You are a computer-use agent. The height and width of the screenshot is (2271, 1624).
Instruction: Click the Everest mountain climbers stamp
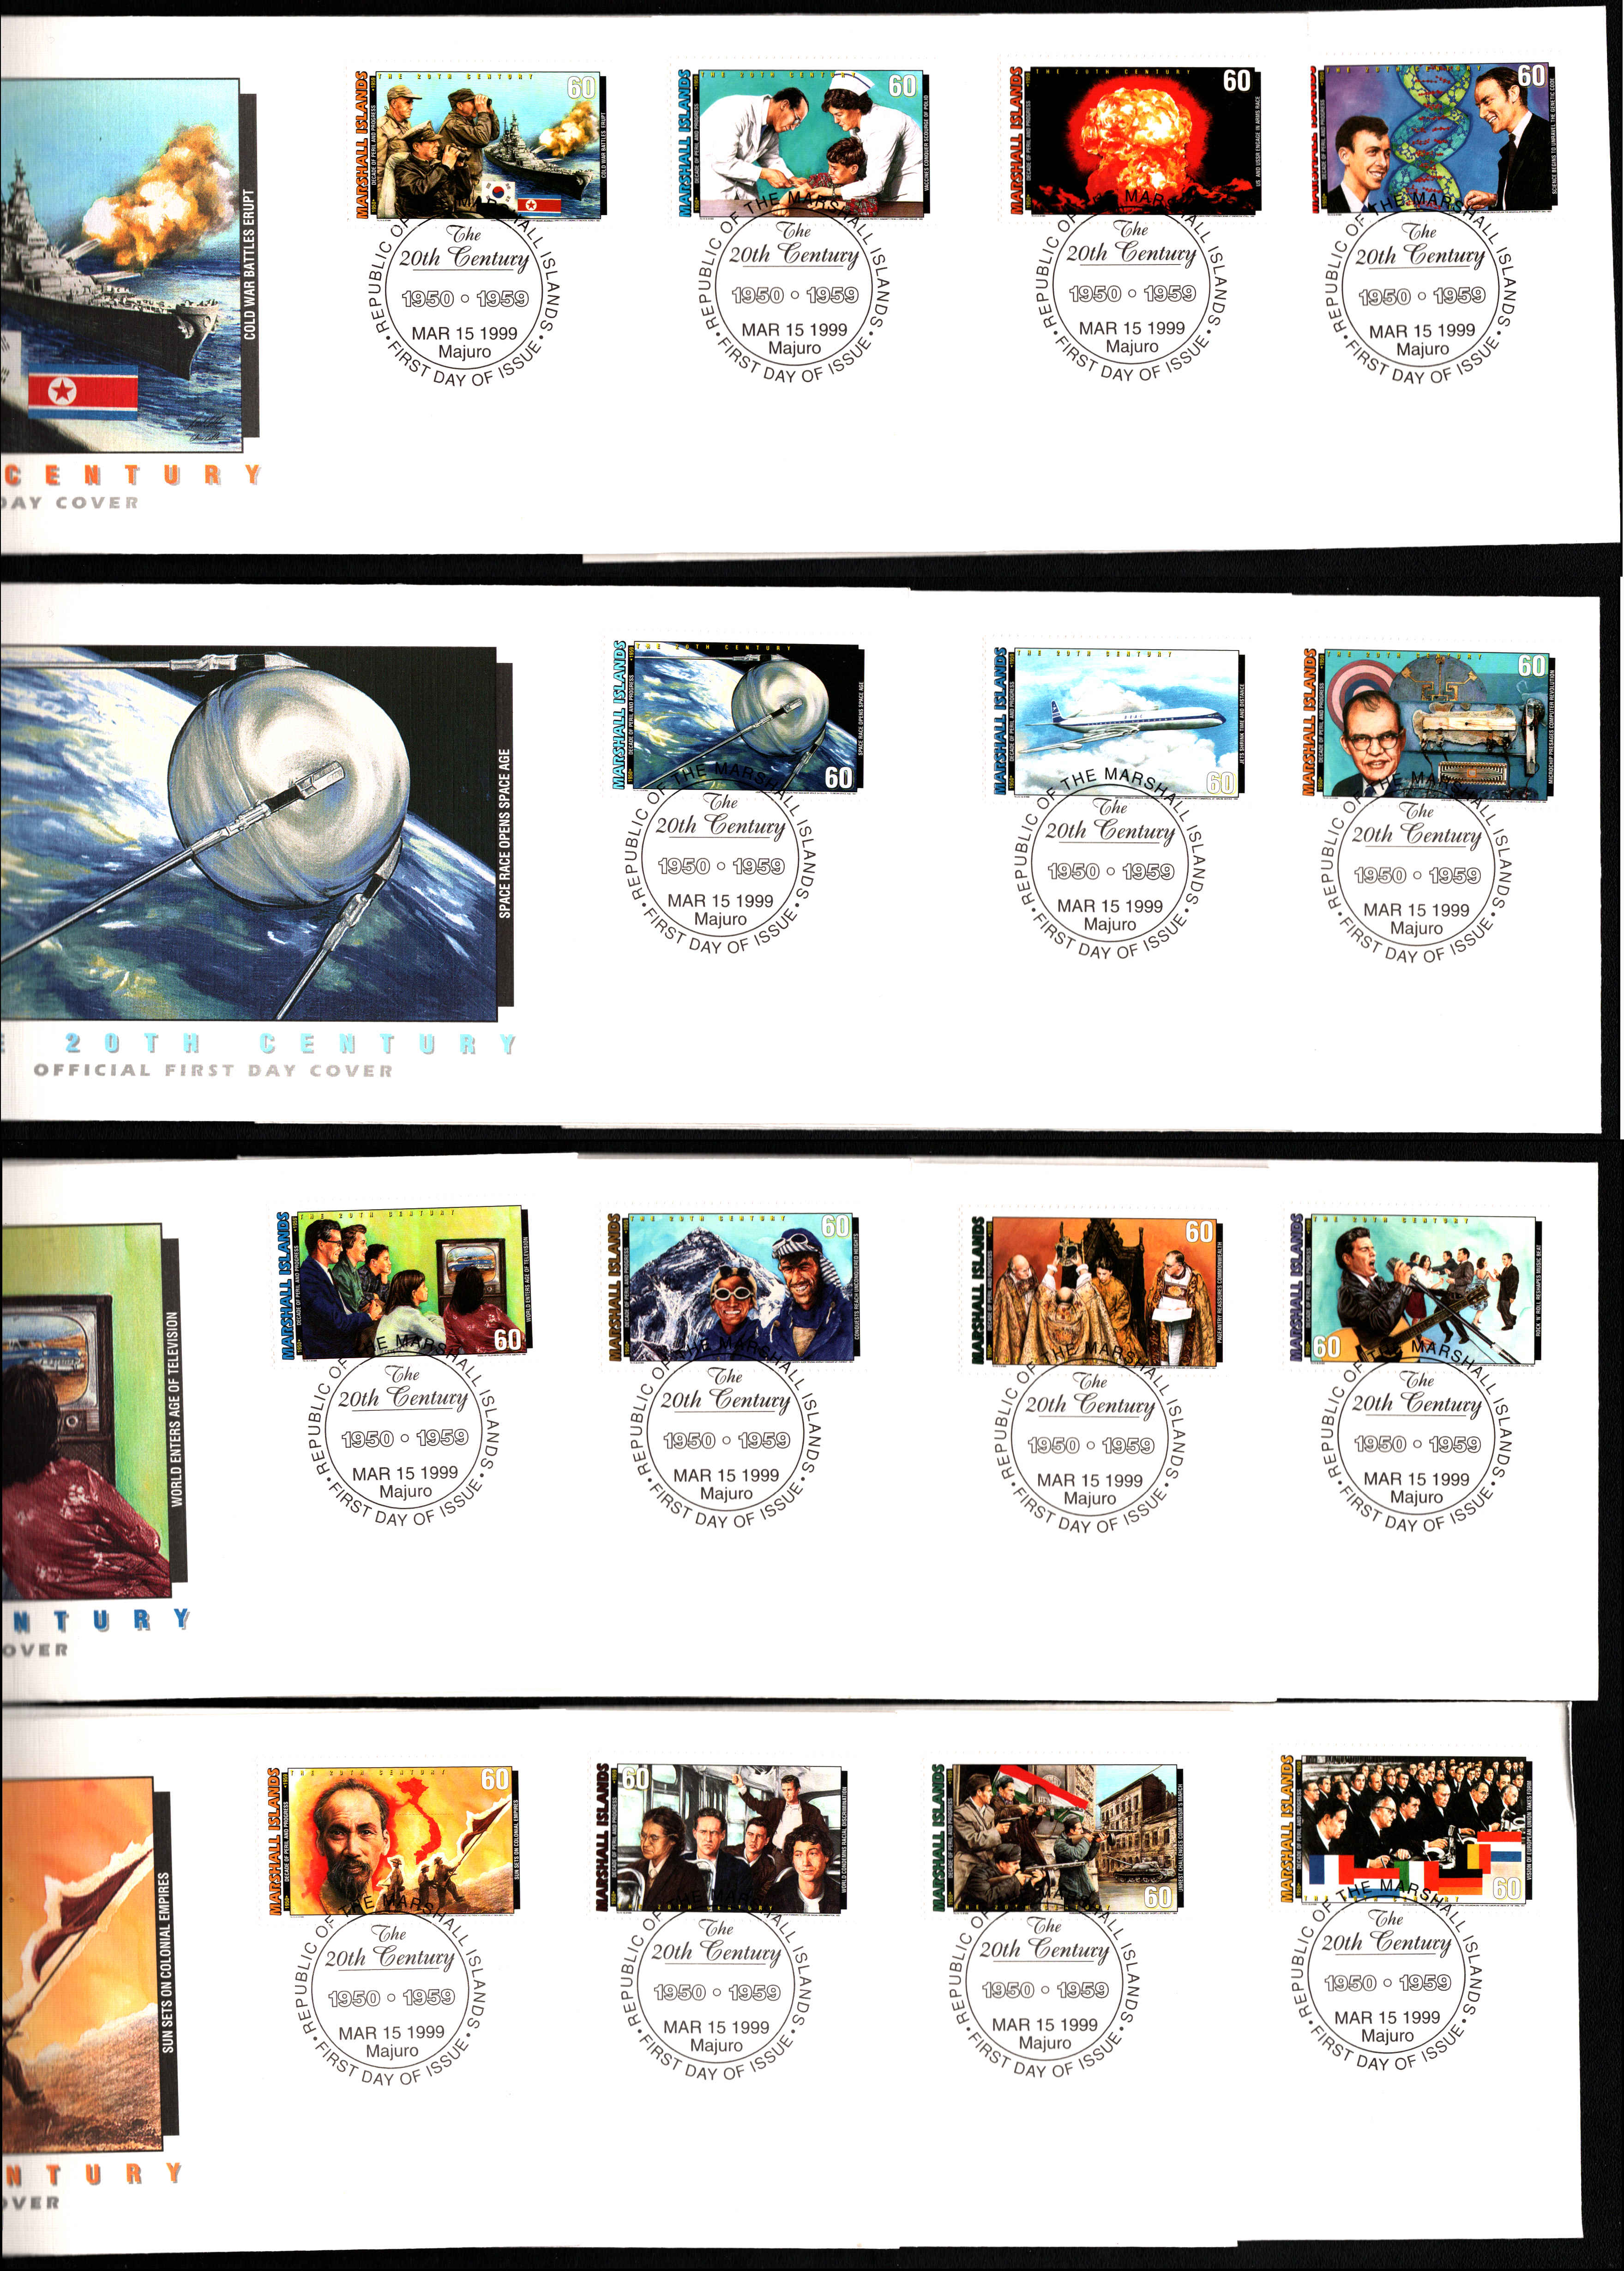click(x=733, y=1287)
